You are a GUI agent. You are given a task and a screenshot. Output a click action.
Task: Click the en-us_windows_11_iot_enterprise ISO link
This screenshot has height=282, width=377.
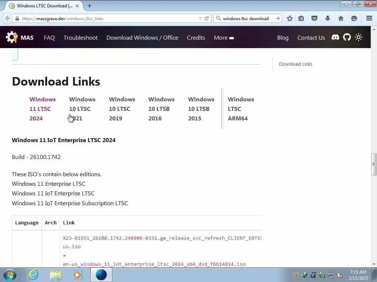coord(154,264)
